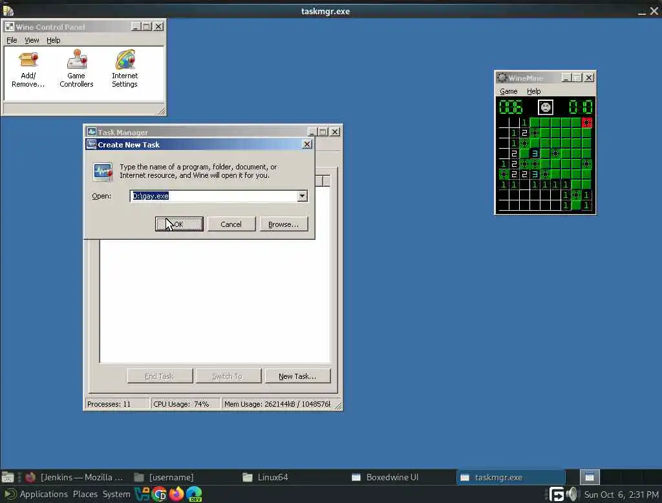Click the Open text input field

[x=213, y=196]
